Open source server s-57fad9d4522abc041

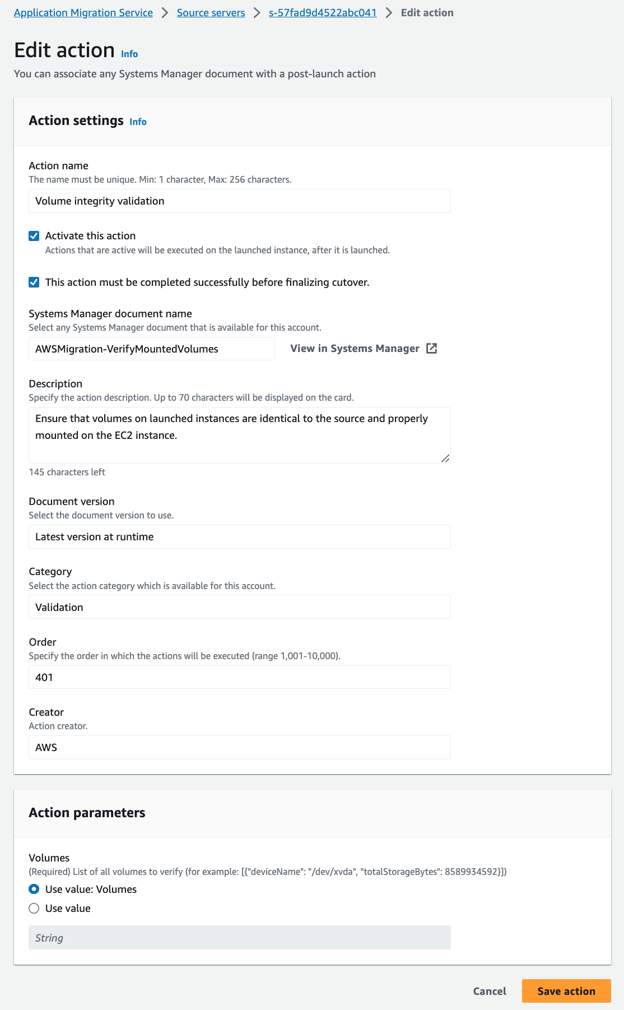[322, 12]
